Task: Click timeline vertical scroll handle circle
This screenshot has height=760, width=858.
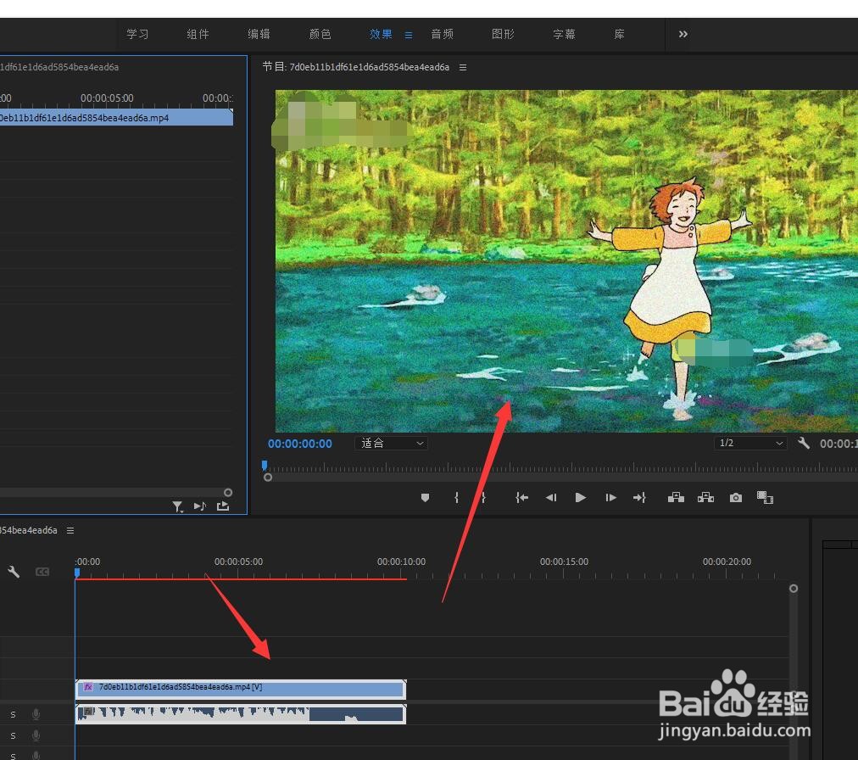Action: coord(794,588)
